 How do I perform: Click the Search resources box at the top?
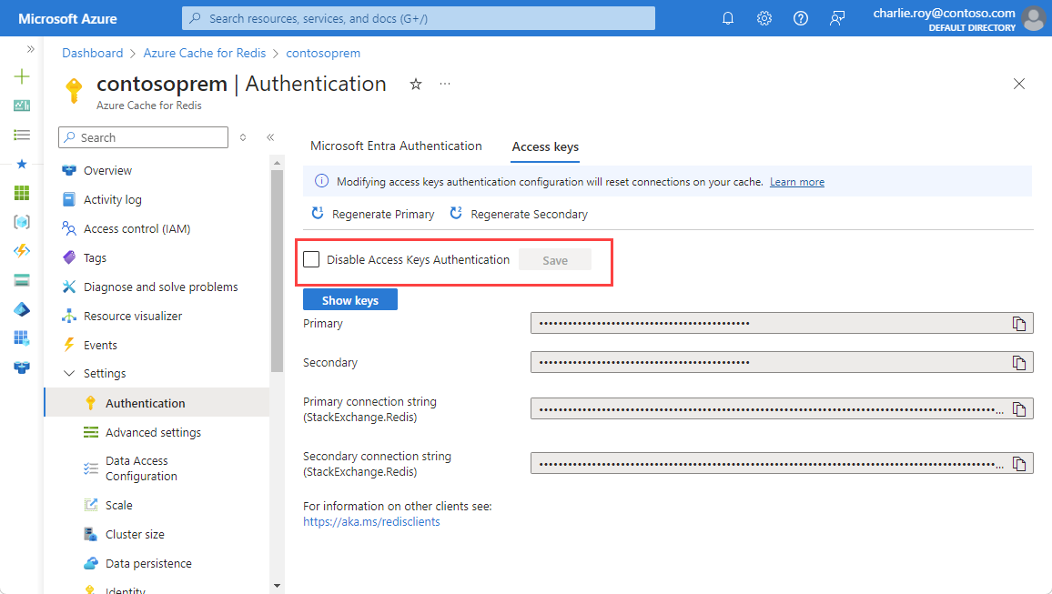(417, 17)
